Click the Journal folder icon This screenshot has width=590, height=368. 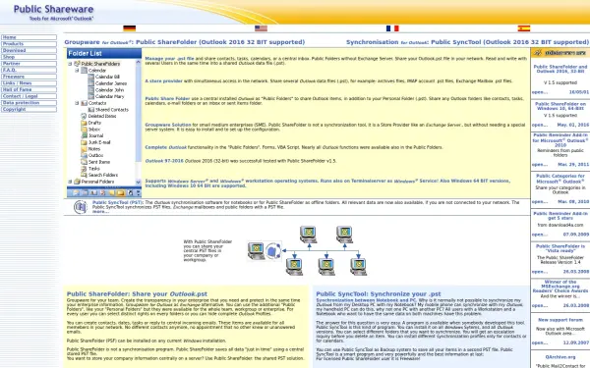[x=84, y=135]
